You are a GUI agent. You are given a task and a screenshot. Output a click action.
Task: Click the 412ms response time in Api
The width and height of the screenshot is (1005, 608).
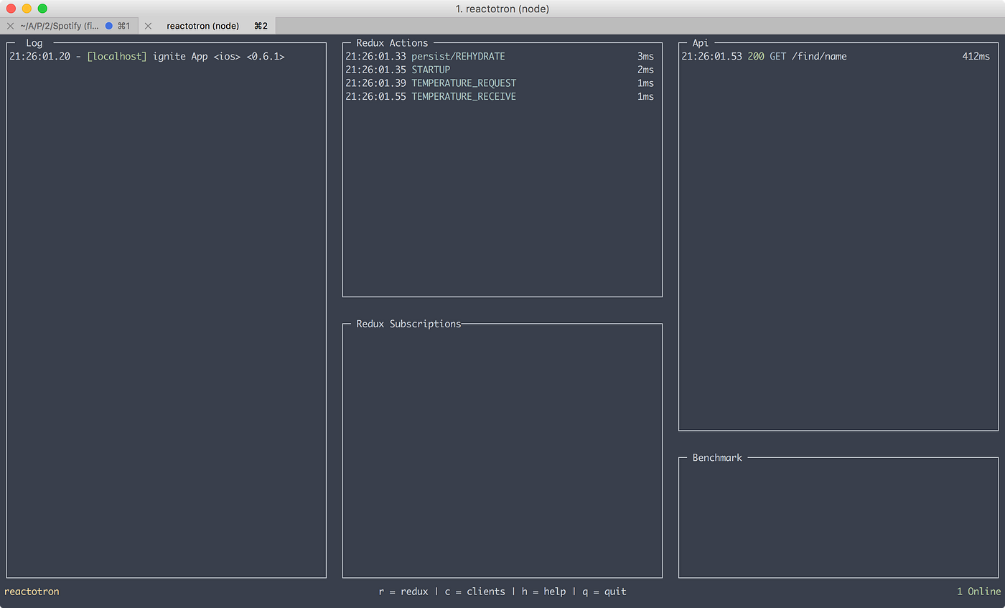[976, 56]
